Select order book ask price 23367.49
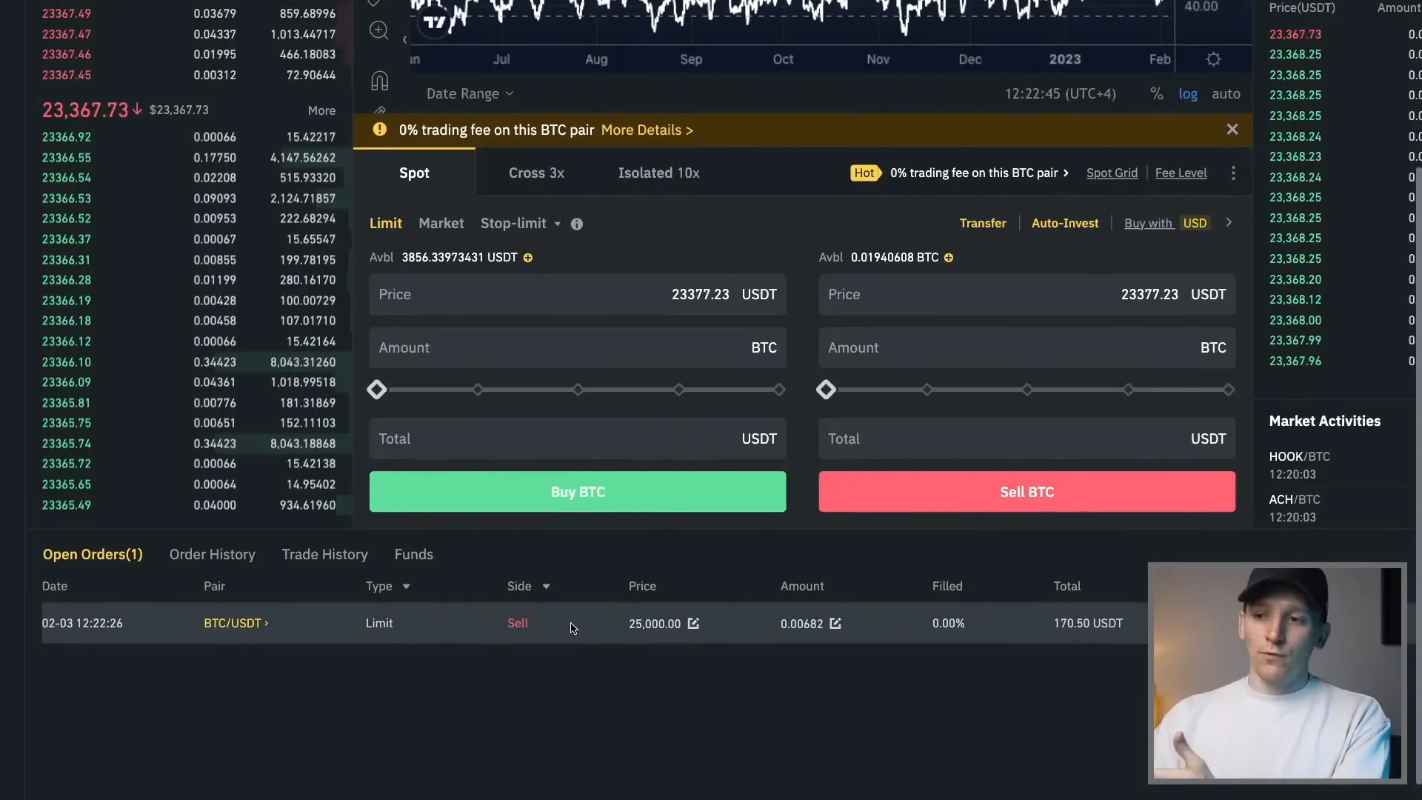 (67, 13)
